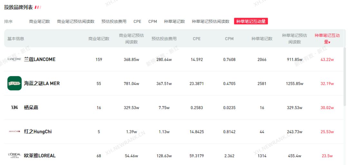348x165 pixels.
Task: Click the 32.19w value for LA MER
Action: (x=327, y=84)
